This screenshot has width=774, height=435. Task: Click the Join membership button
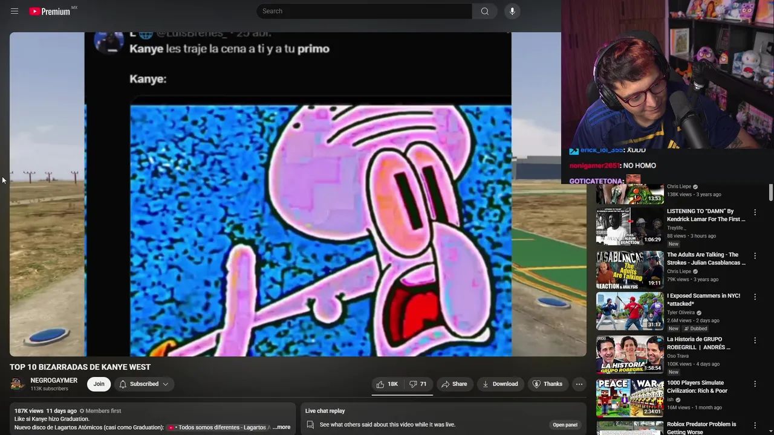click(x=99, y=384)
